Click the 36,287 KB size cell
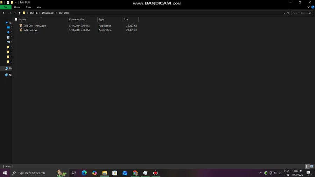The image size is (315, 177). (132, 26)
